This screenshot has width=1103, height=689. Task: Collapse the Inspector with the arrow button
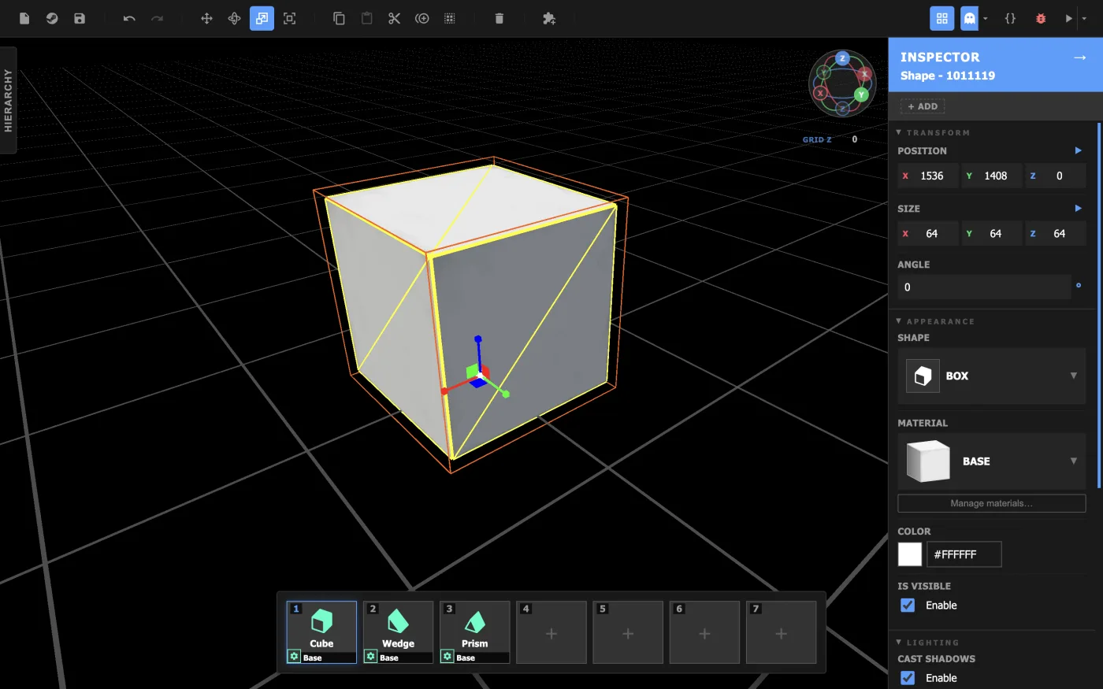point(1079,57)
